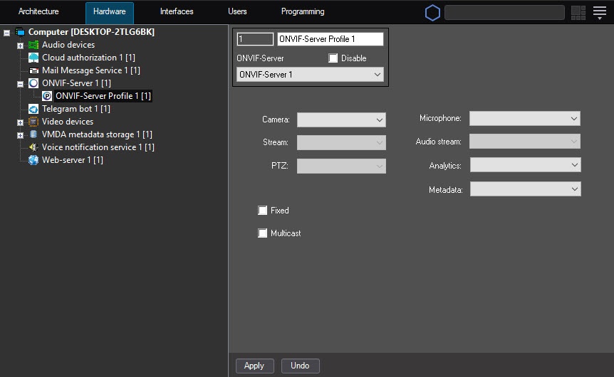Click the Web-server 1 globe icon
614x377 pixels.
[33, 160]
